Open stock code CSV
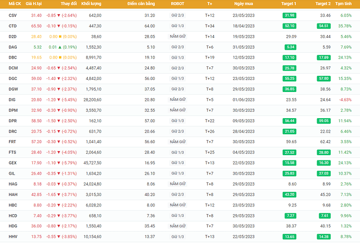Image resolution: width=360 pixels, height=243 pixels. [x=13, y=15]
